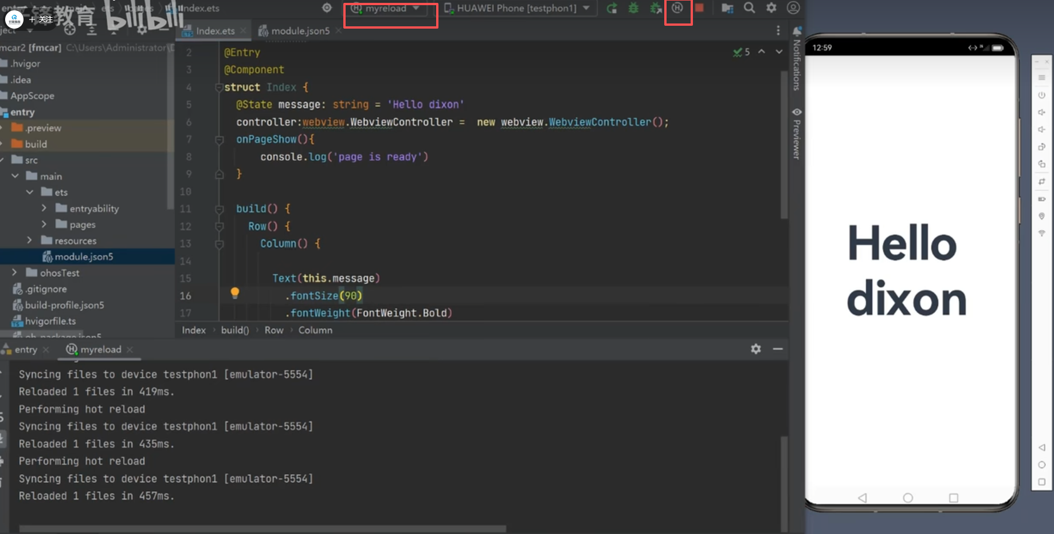Click the Search Everywhere magnifier icon
1054x534 pixels.
pyautogui.click(x=749, y=8)
